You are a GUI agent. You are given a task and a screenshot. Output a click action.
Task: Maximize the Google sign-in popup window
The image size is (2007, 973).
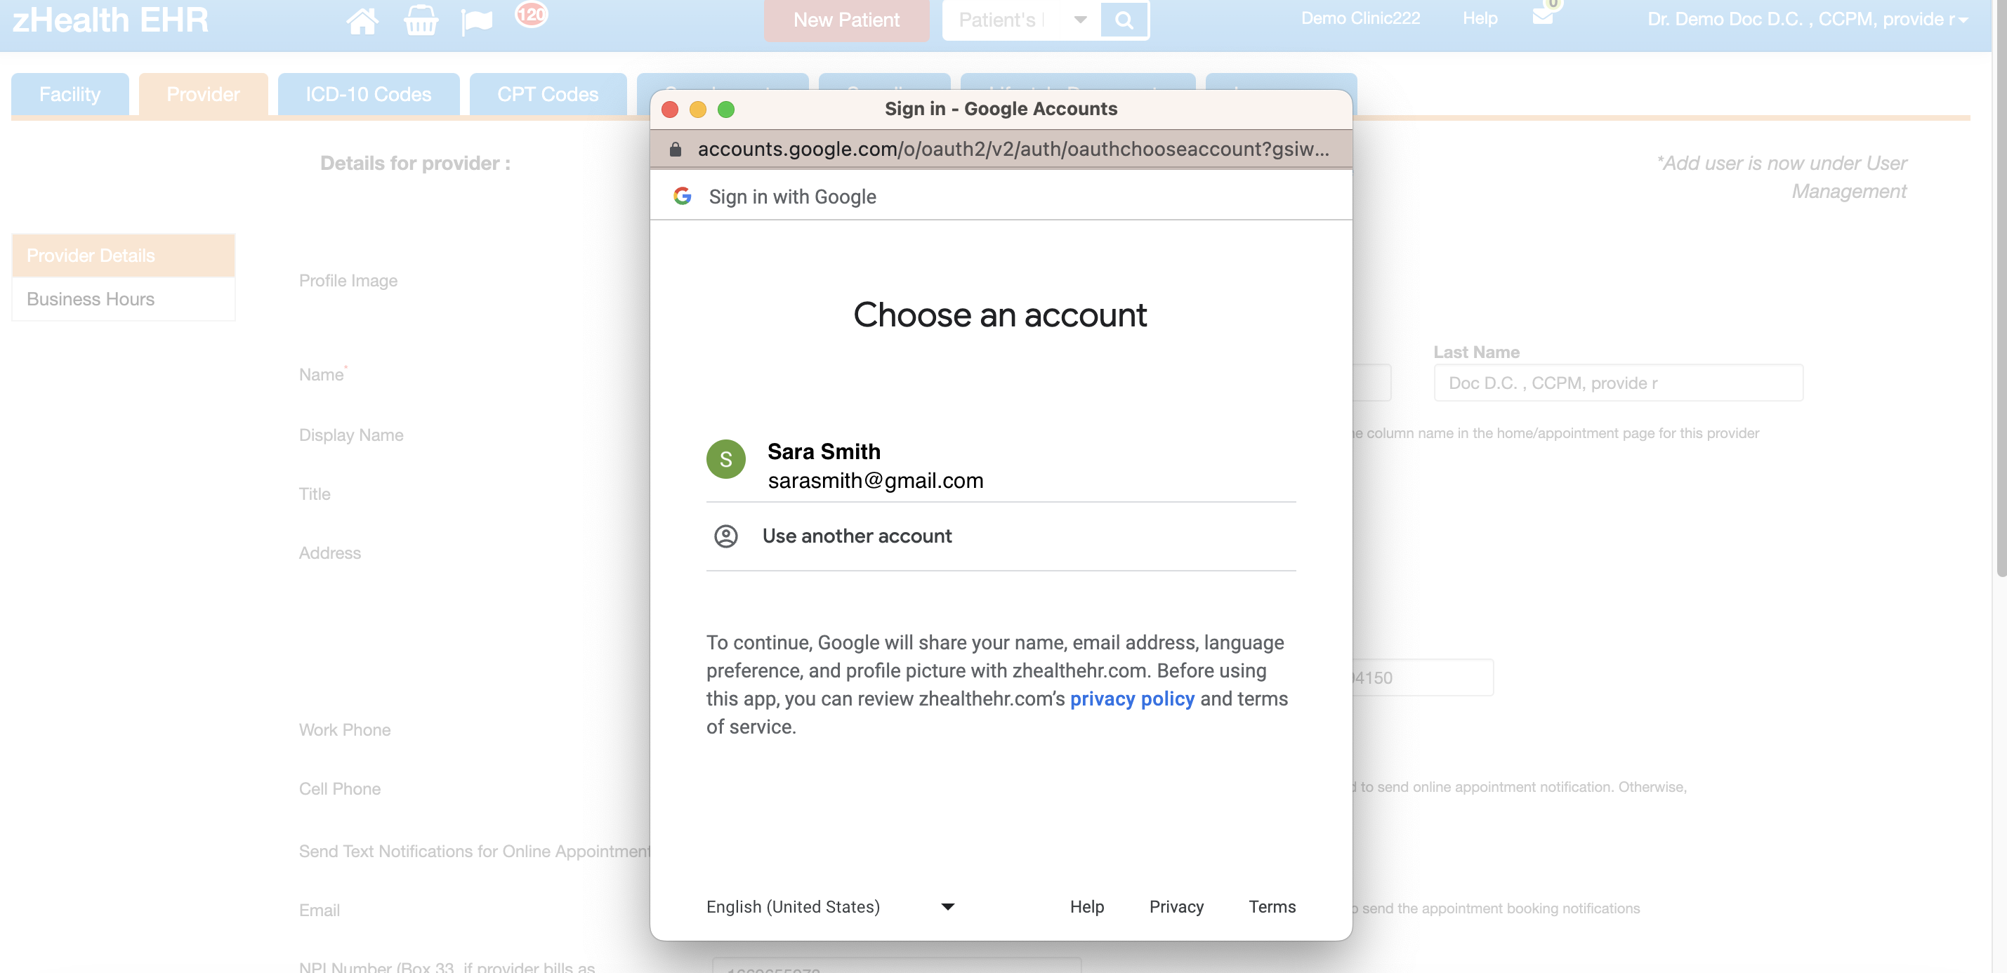[x=725, y=109]
